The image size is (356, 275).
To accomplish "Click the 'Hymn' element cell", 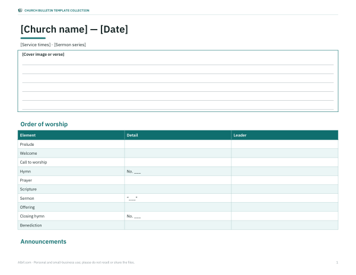I will coord(71,171).
